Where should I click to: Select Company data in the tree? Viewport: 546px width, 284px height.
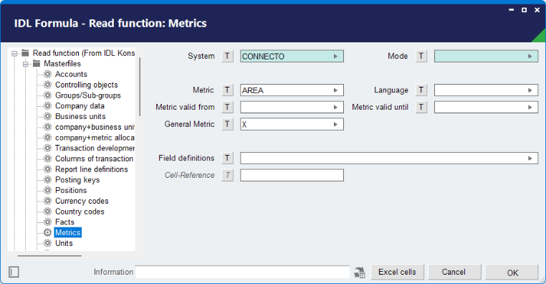(x=80, y=105)
